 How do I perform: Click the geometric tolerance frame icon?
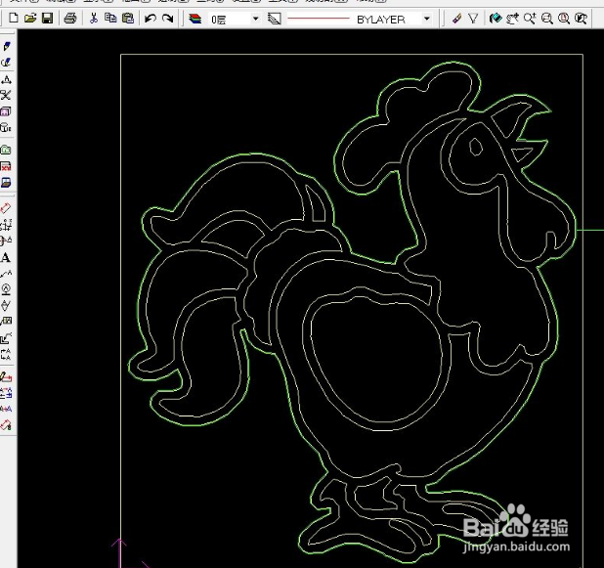tap(6, 322)
